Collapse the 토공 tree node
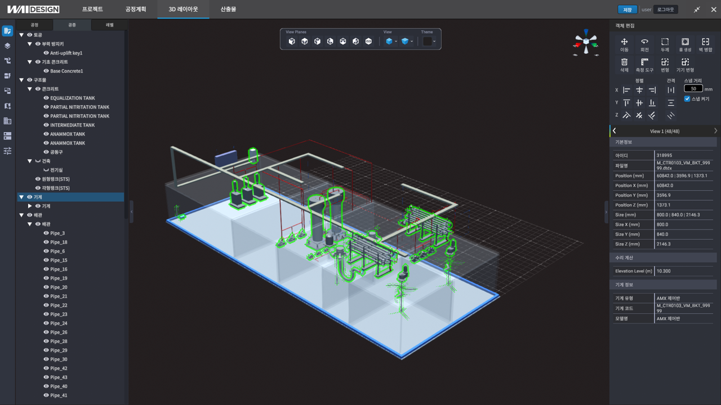Screen dimensions: 721x405 pos(21,35)
